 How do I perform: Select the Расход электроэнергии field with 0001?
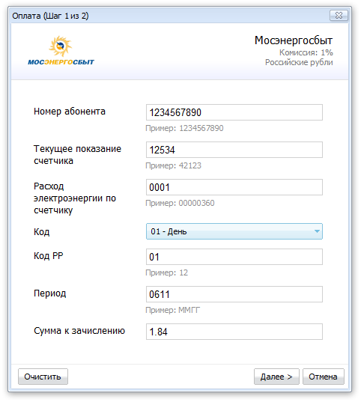[234, 187]
